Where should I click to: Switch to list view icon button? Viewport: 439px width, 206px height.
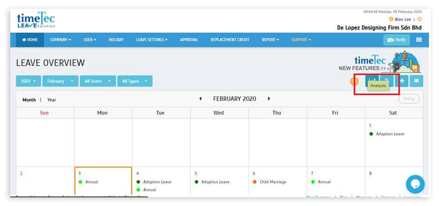[416, 81]
